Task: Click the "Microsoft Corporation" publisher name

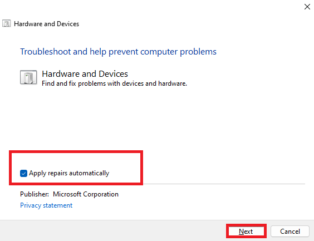Action: 86,194
